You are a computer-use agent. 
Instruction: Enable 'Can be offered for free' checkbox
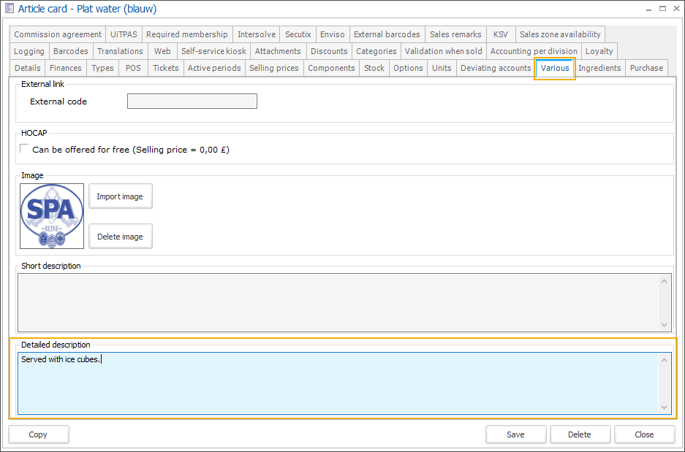click(25, 149)
